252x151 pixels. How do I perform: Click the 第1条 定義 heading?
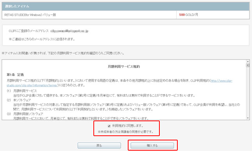[15, 75]
